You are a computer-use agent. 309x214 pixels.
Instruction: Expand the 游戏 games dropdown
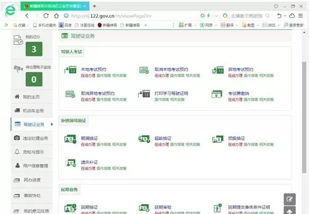pyautogui.click(x=279, y=26)
